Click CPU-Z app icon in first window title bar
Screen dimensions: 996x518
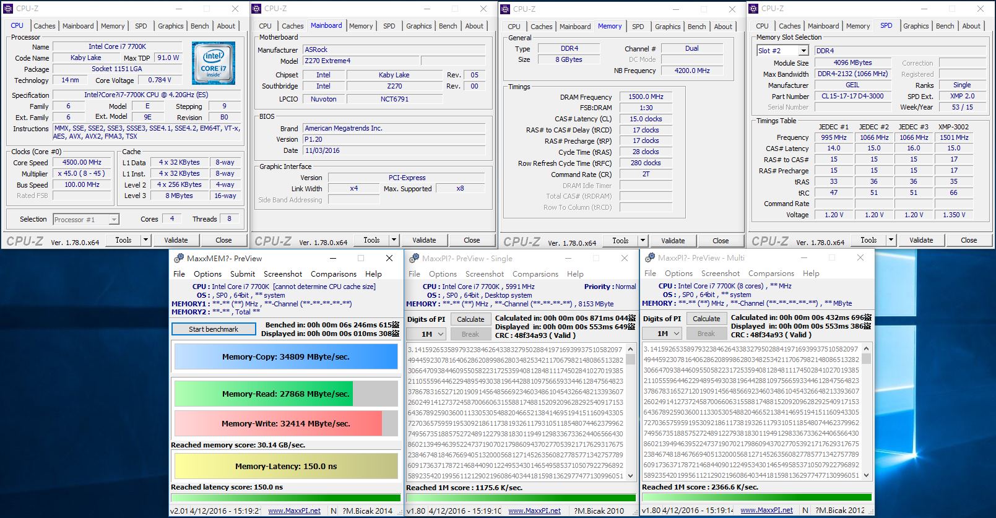click(9, 9)
